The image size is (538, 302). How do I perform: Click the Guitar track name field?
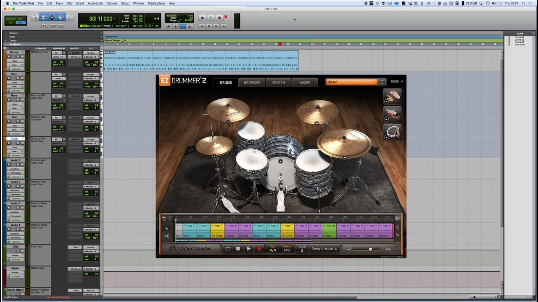(x=14, y=138)
